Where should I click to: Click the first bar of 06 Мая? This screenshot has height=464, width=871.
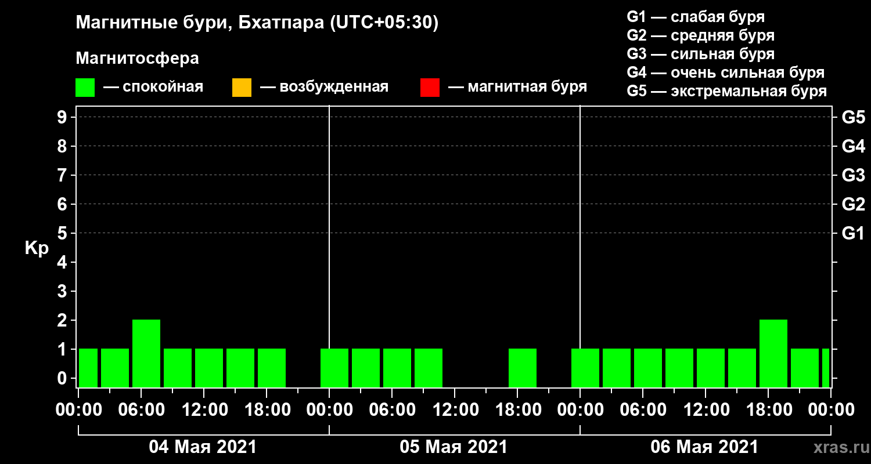pyautogui.click(x=585, y=368)
